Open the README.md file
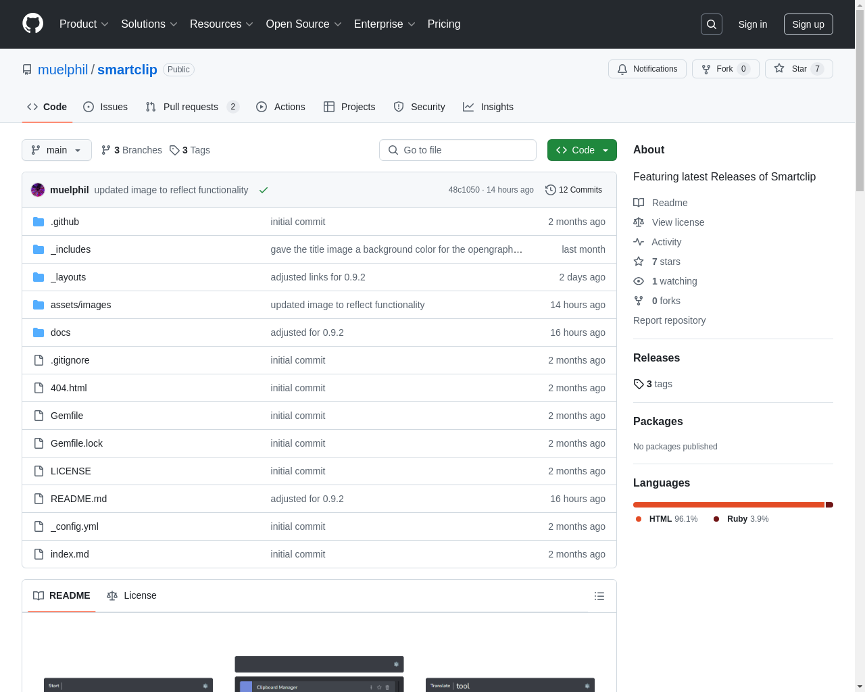Image resolution: width=865 pixels, height=692 pixels. point(79,499)
